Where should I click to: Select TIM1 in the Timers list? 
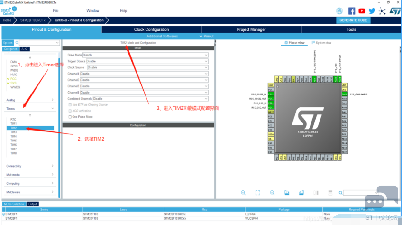click(x=14, y=123)
